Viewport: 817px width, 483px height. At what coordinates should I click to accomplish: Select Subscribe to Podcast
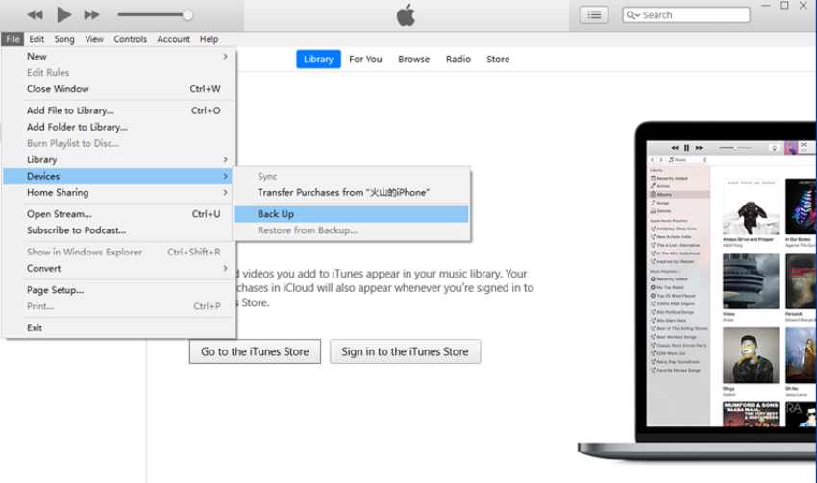pyautogui.click(x=119, y=230)
